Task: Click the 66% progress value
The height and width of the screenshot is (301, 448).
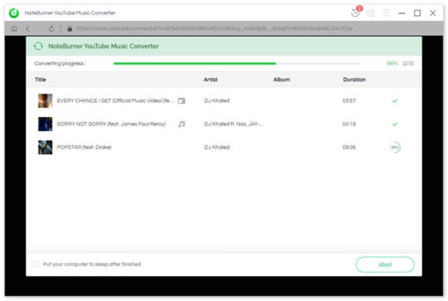Action: point(392,63)
